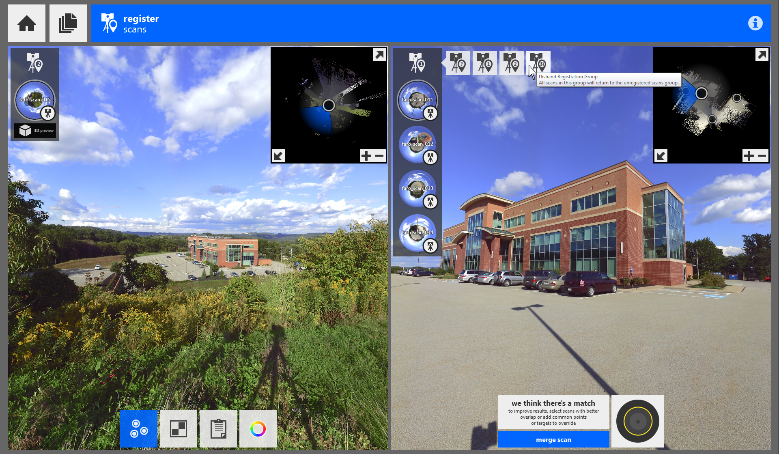Image resolution: width=779 pixels, height=454 pixels.
Task: Select the unregistered scans group icon
Action: coord(458,63)
